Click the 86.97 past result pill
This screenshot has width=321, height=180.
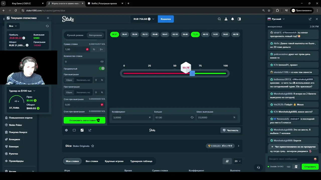(x=115, y=34)
